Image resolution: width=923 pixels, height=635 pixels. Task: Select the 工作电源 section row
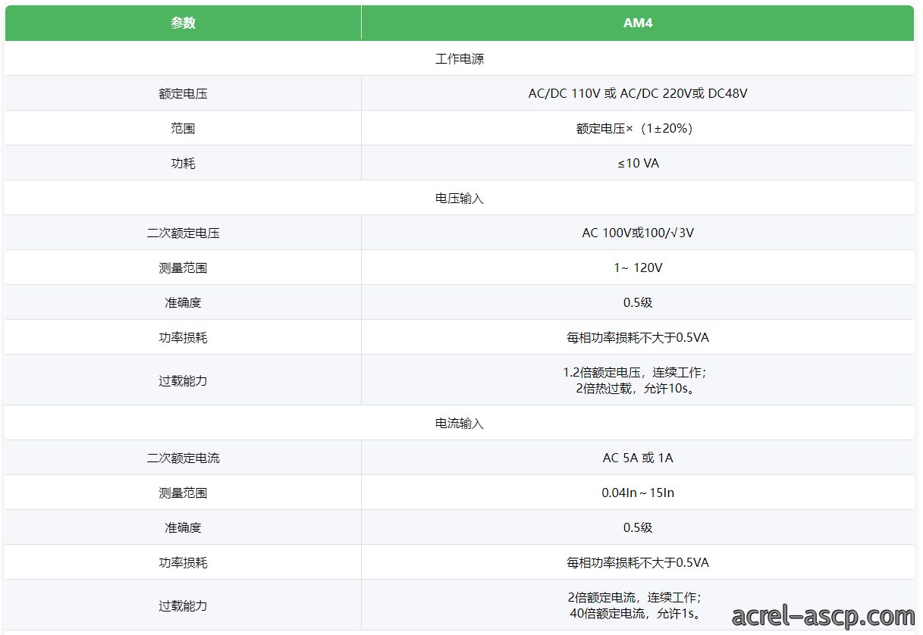pyautogui.click(x=460, y=58)
